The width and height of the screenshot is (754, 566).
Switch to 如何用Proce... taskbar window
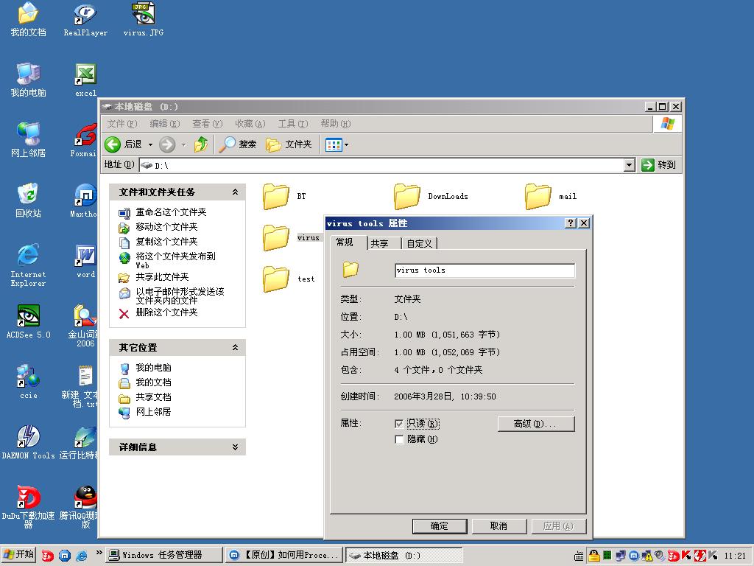(x=283, y=555)
